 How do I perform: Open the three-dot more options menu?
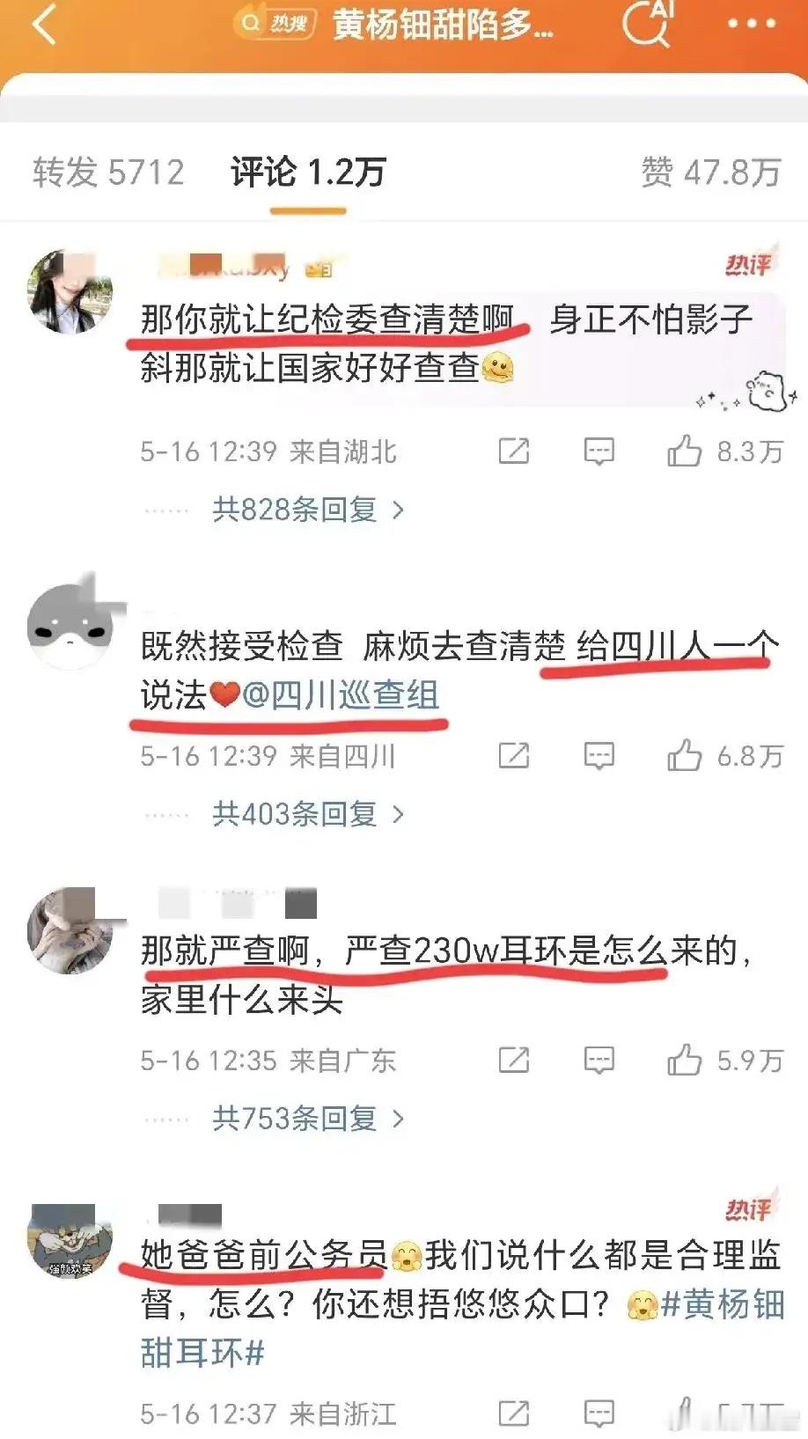[x=752, y=24]
